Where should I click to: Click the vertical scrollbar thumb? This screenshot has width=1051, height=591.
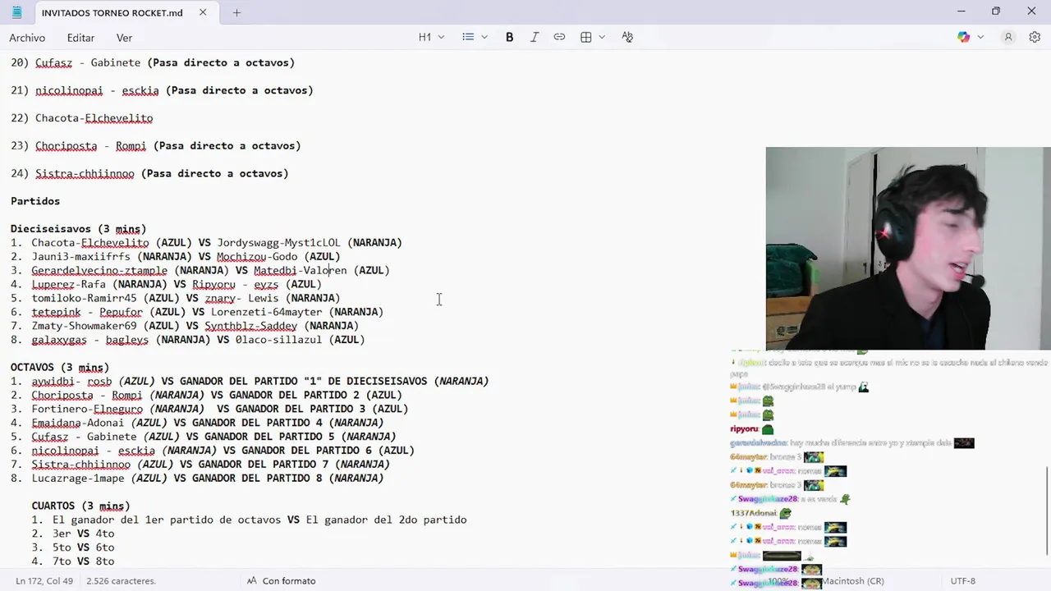click(1046, 511)
